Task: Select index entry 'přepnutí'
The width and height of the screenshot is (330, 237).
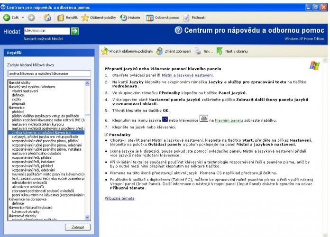Action: (x=18, y=103)
